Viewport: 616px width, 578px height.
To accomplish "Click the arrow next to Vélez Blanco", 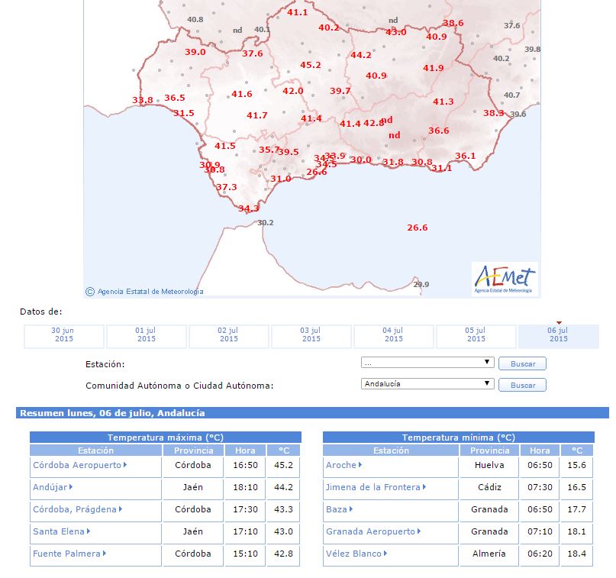I will click(385, 554).
